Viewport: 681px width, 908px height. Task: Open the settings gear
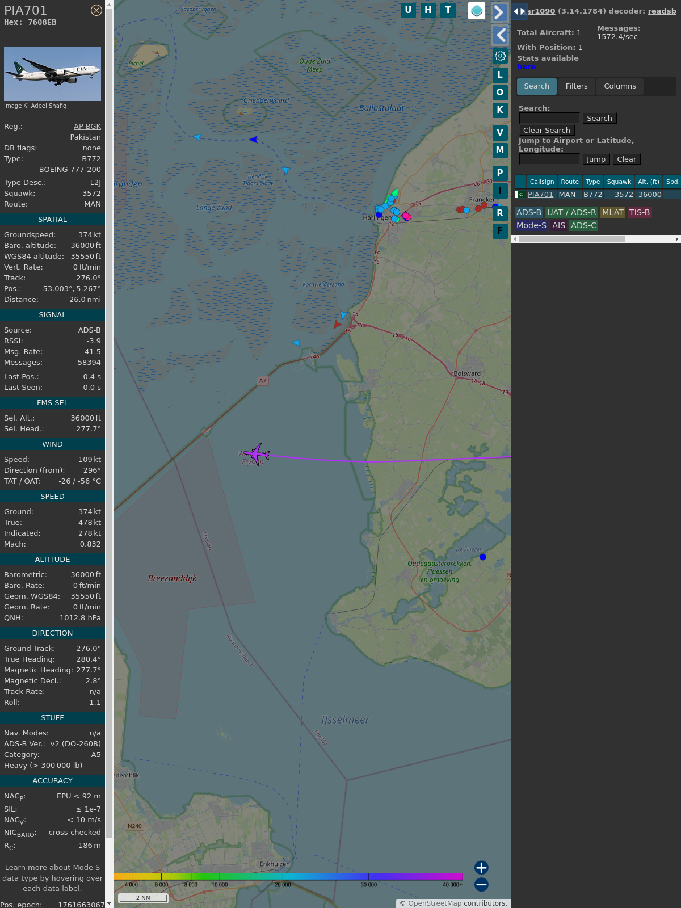click(500, 56)
